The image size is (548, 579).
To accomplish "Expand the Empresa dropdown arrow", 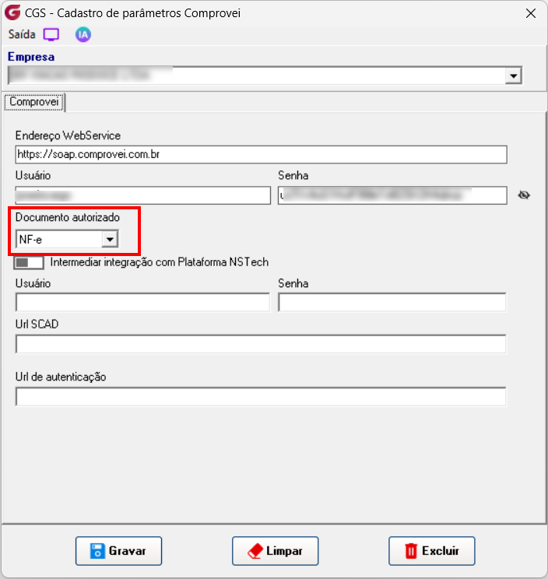I will pos(513,76).
